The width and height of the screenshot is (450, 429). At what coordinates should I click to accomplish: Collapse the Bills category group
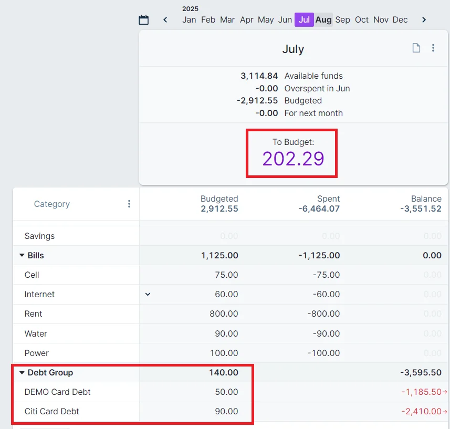click(22, 256)
